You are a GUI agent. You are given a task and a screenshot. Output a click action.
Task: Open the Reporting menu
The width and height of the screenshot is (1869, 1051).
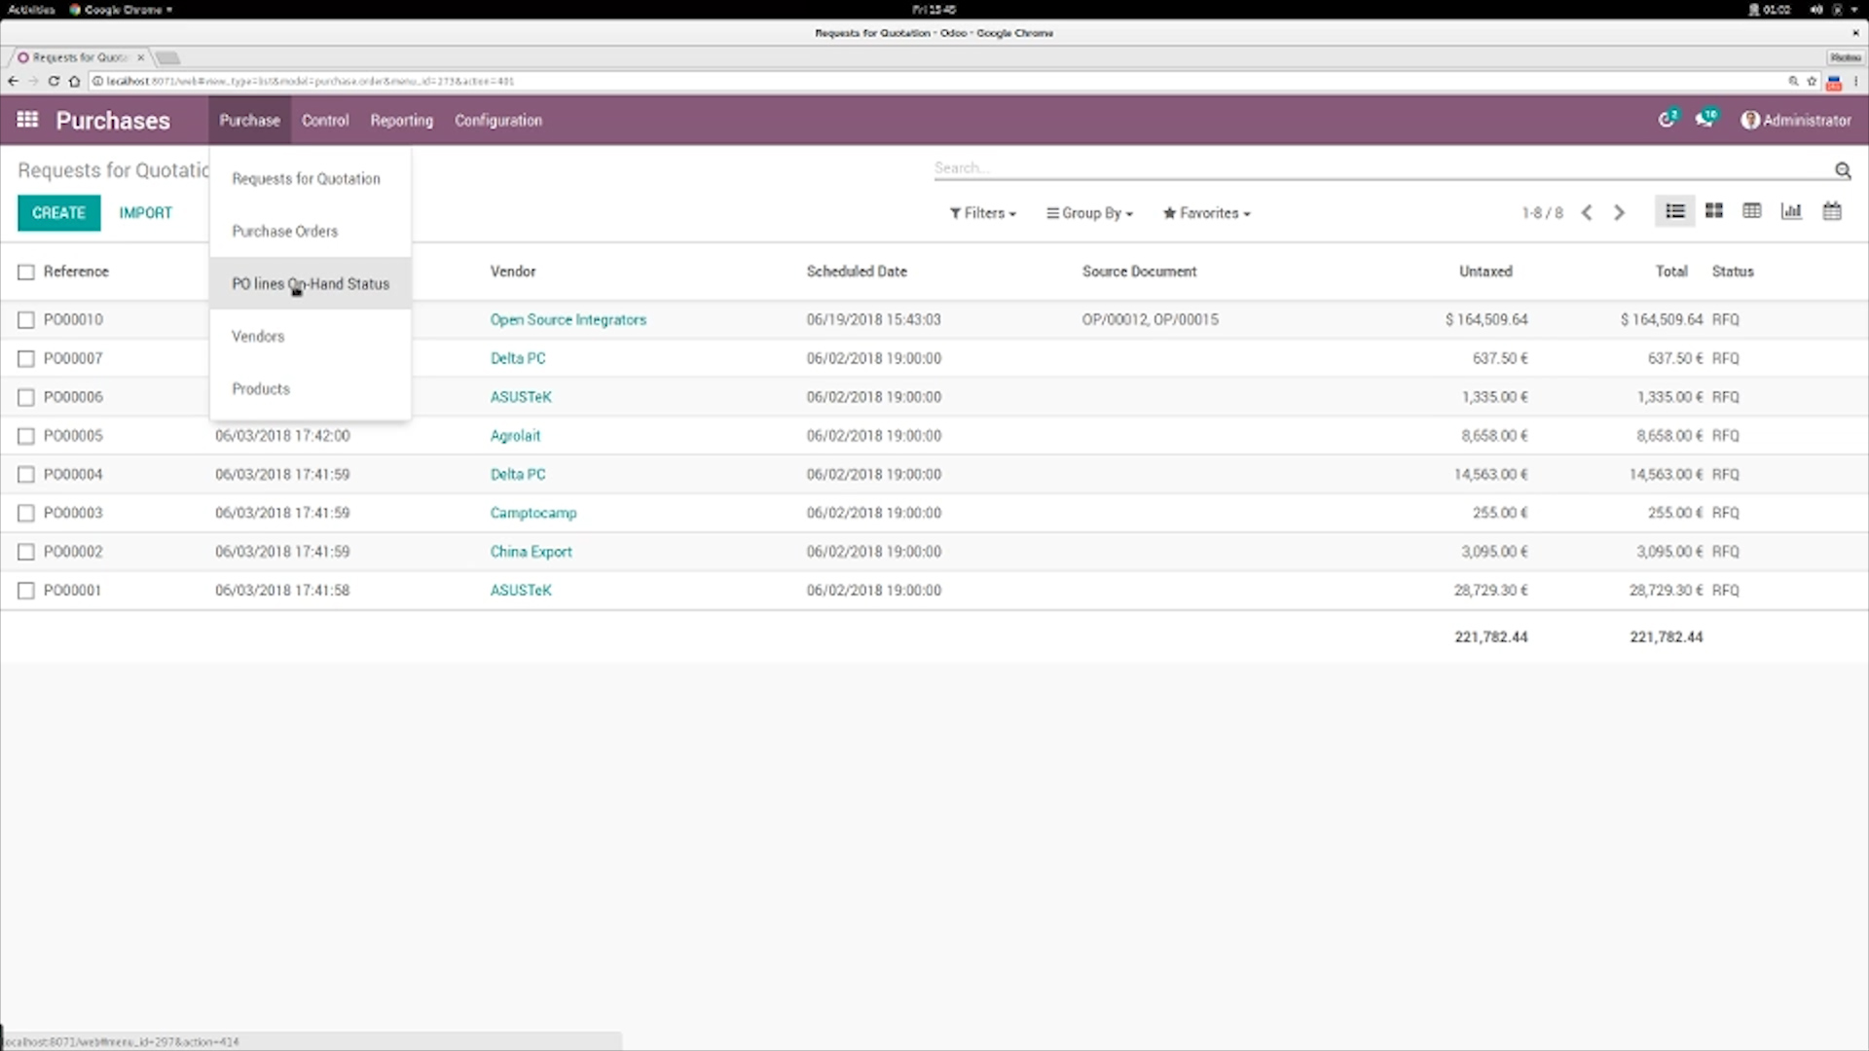pyautogui.click(x=401, y=120)
